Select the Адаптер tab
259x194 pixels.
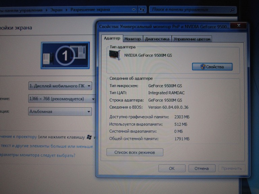[x=112, y=38]
